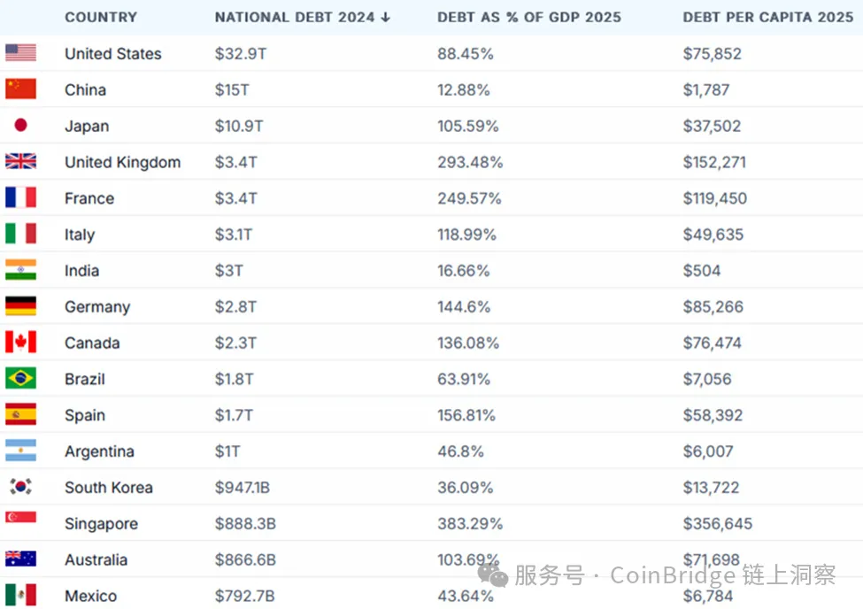Viewport: 863px width, 609px height.
Task: Click the South Korea flag icon
Action: click(x=20, y=487)
